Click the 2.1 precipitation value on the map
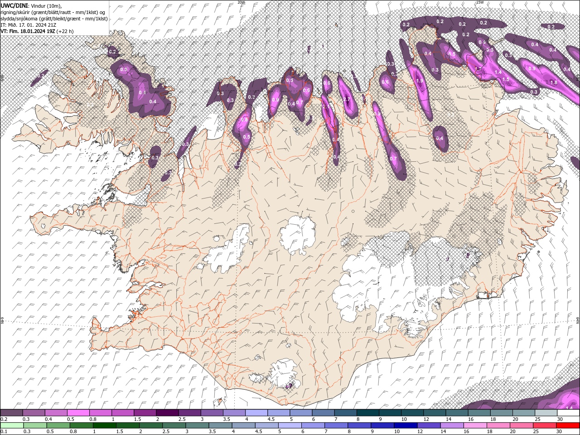This screenshot has height=435, width=580. pos(326,107)
